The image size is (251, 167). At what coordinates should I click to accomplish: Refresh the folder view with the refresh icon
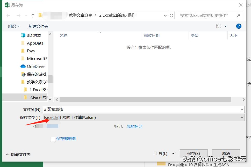[x=171, y=15]
